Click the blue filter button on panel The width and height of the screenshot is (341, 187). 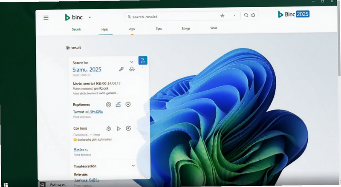pyautogui.click(x=143, y=60)
